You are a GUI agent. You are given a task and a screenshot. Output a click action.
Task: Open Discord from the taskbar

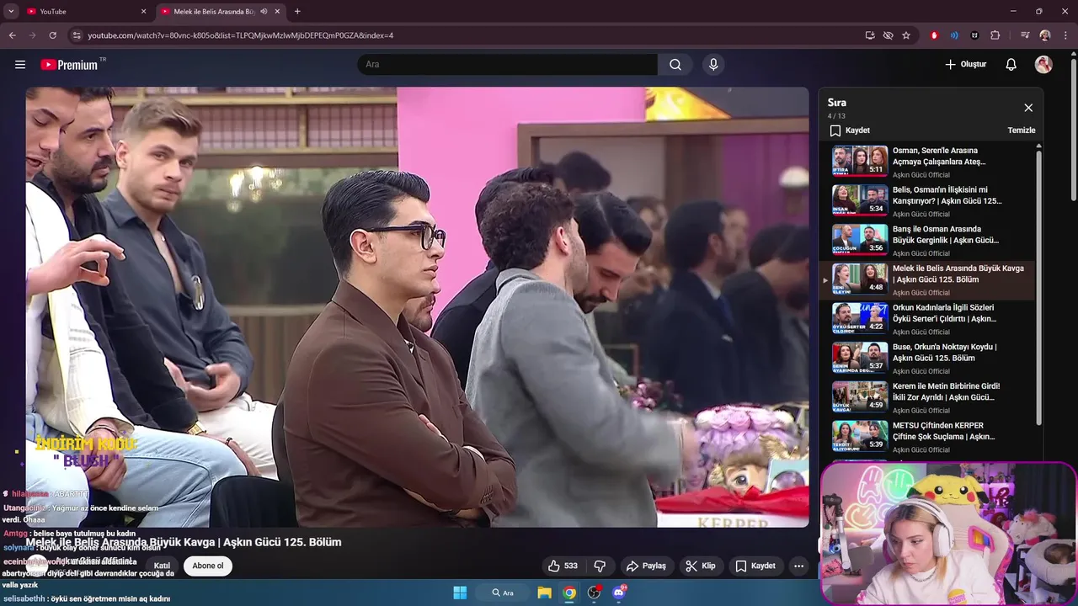click(619, 593)
